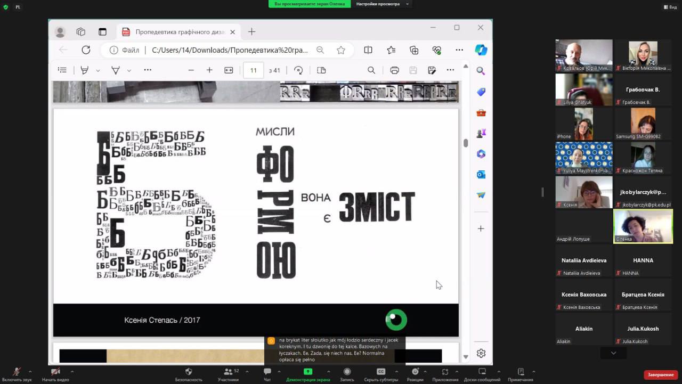
Task: Rotate the PDF page
Action: click(298, 70)
